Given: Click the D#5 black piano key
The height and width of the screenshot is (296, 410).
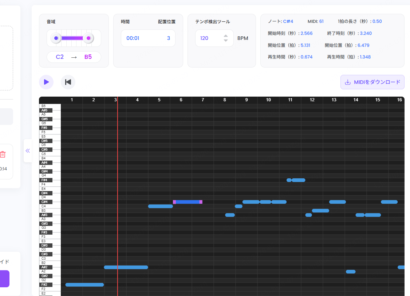Looking at the screenshot, I should point(46,141).
